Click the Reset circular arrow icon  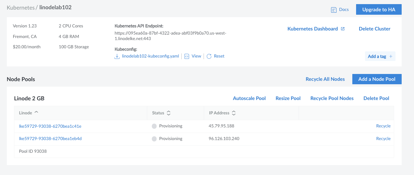[x=209, y=56]
